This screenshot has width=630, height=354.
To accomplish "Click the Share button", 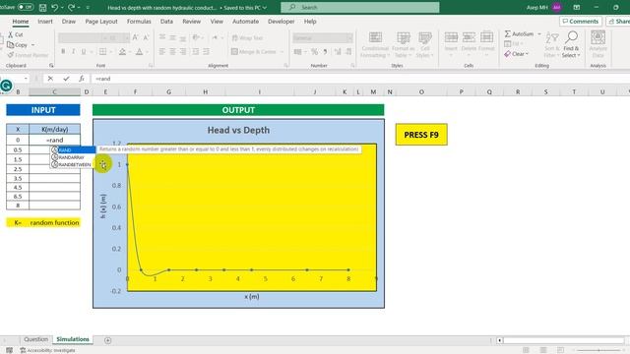I will click(x=619, y=22).
